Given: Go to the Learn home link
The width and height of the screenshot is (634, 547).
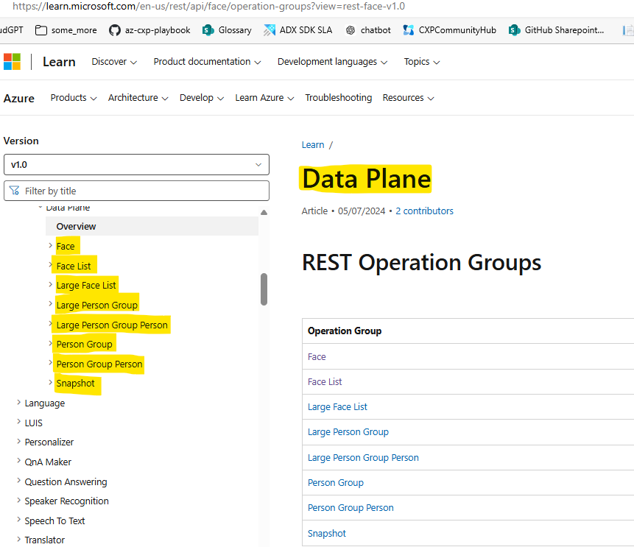Looking at the screenshot, I should [x=59, y=62].
